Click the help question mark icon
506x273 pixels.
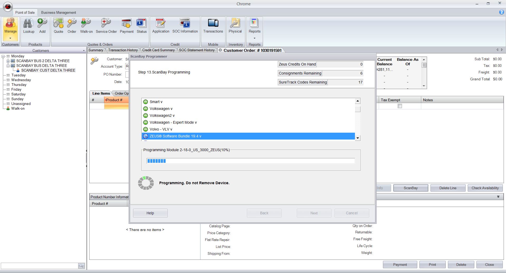tap(501, 12)
